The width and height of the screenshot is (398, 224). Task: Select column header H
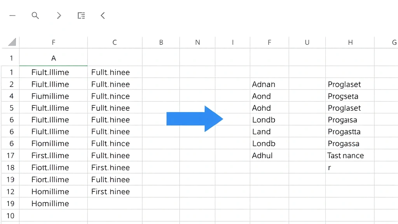[x=350, y=42]
